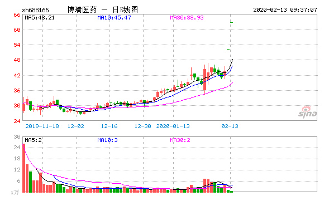Click the timestamp 2020-02-13 09:37:07
329x201 pixels.
pyautogui.click(x=285, y=10)
